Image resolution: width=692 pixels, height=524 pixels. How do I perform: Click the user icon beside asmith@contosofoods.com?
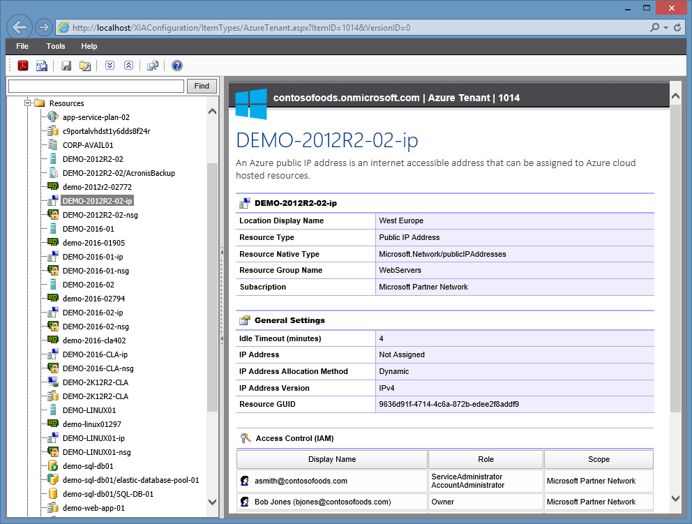[244, 481]
